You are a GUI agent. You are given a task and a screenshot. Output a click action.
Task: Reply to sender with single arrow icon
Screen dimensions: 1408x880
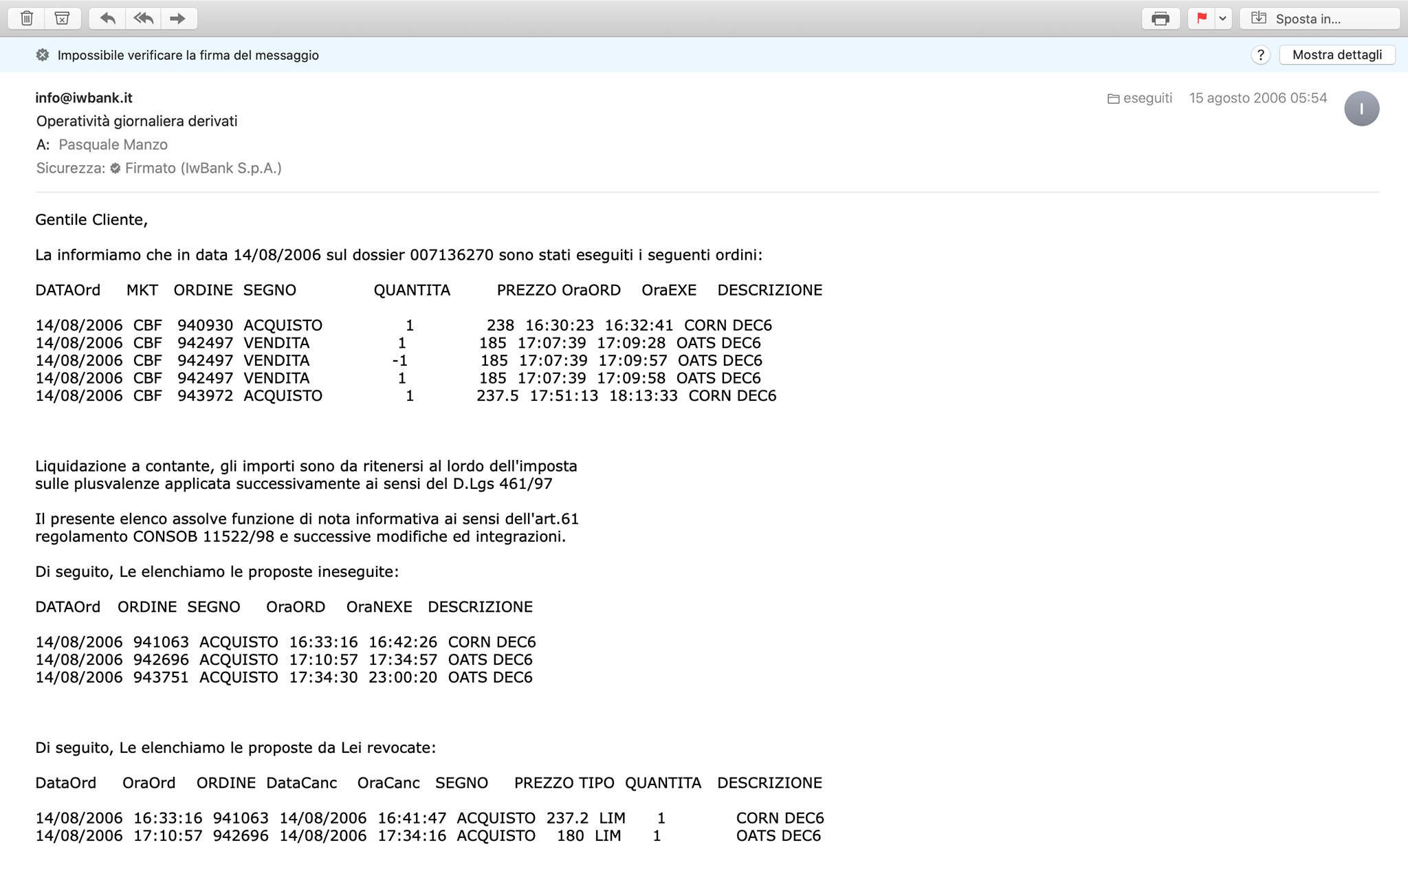click(107, 19)
